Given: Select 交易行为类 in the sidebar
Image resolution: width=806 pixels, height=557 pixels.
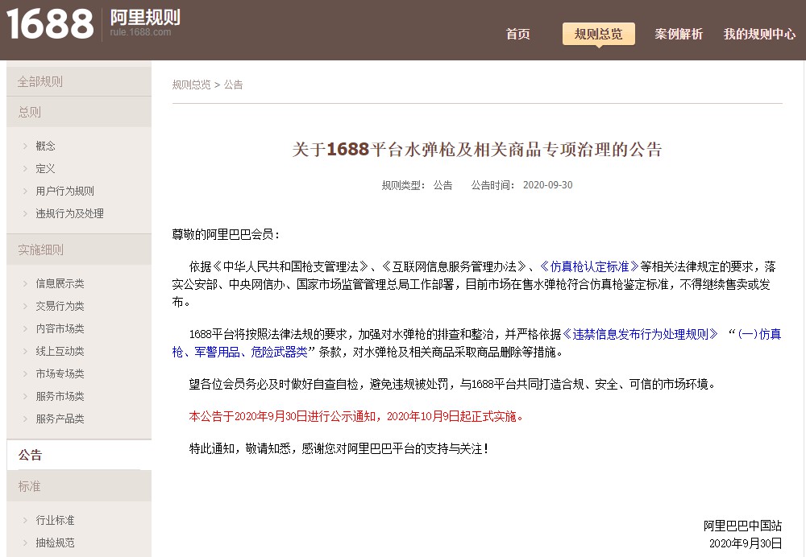Looking at the screenshot, I should (x=60, y=306).
